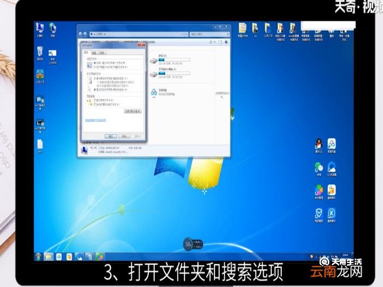Viewport: 383px width, 287px height.
Task: Expand the address bar history dropdown arrow
Action: coord(182,34)
